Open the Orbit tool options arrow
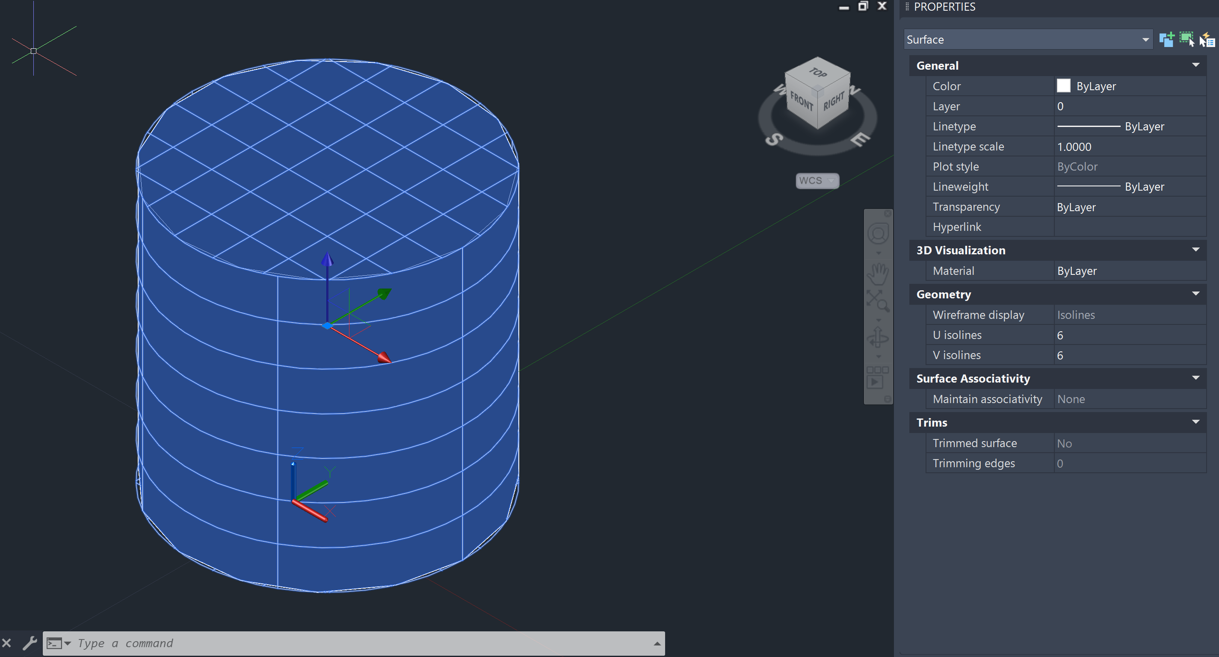Screen dimensions: 1219x657 coord(878,356)
